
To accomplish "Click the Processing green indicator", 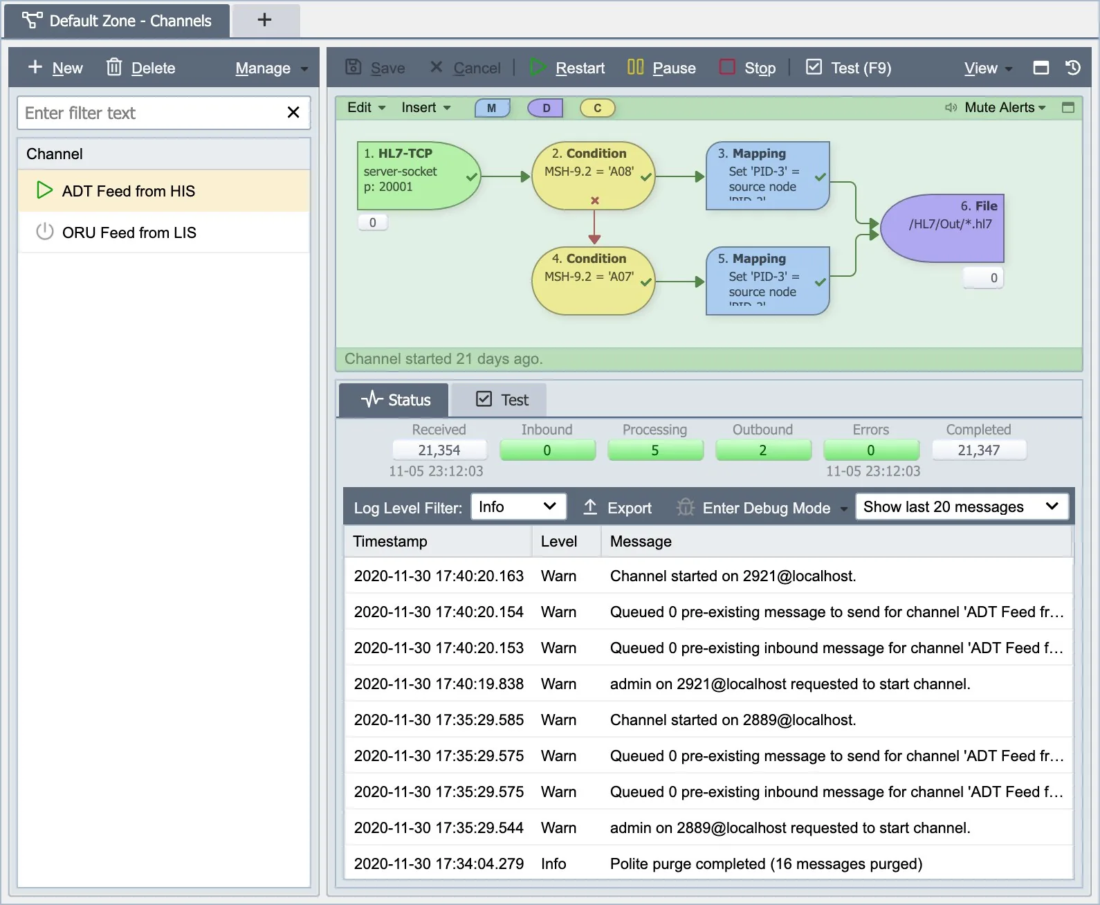I will (x=655, y=450).
